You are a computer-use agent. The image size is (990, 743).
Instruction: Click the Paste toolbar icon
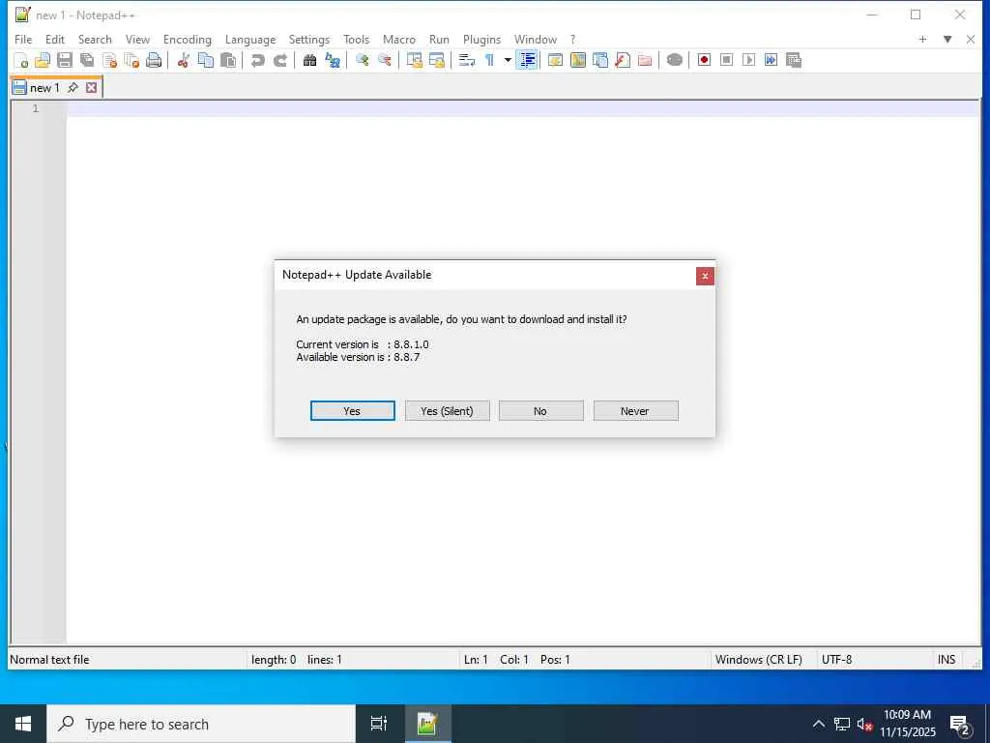coord(228,61)
